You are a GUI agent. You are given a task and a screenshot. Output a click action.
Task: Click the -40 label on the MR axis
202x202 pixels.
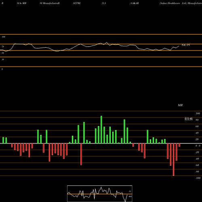[x=197, y=159]
